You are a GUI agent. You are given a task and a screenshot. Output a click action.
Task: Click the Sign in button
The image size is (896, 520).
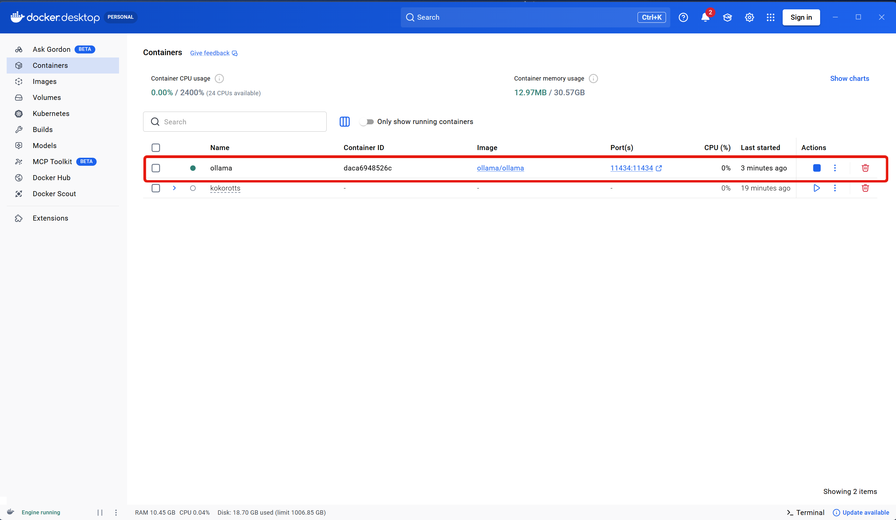[801, 17]
